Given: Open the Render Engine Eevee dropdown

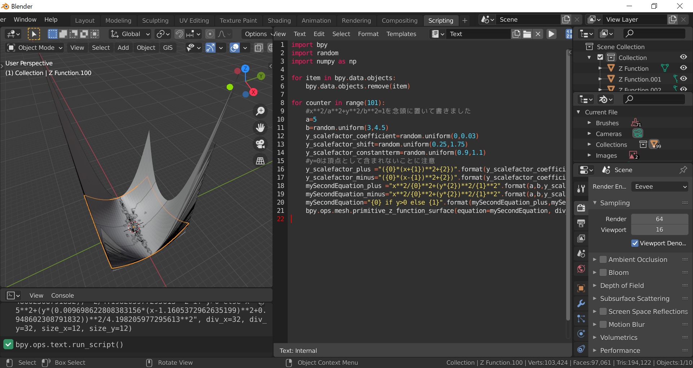Looking at the screenshot, I should tap(660, 187).
